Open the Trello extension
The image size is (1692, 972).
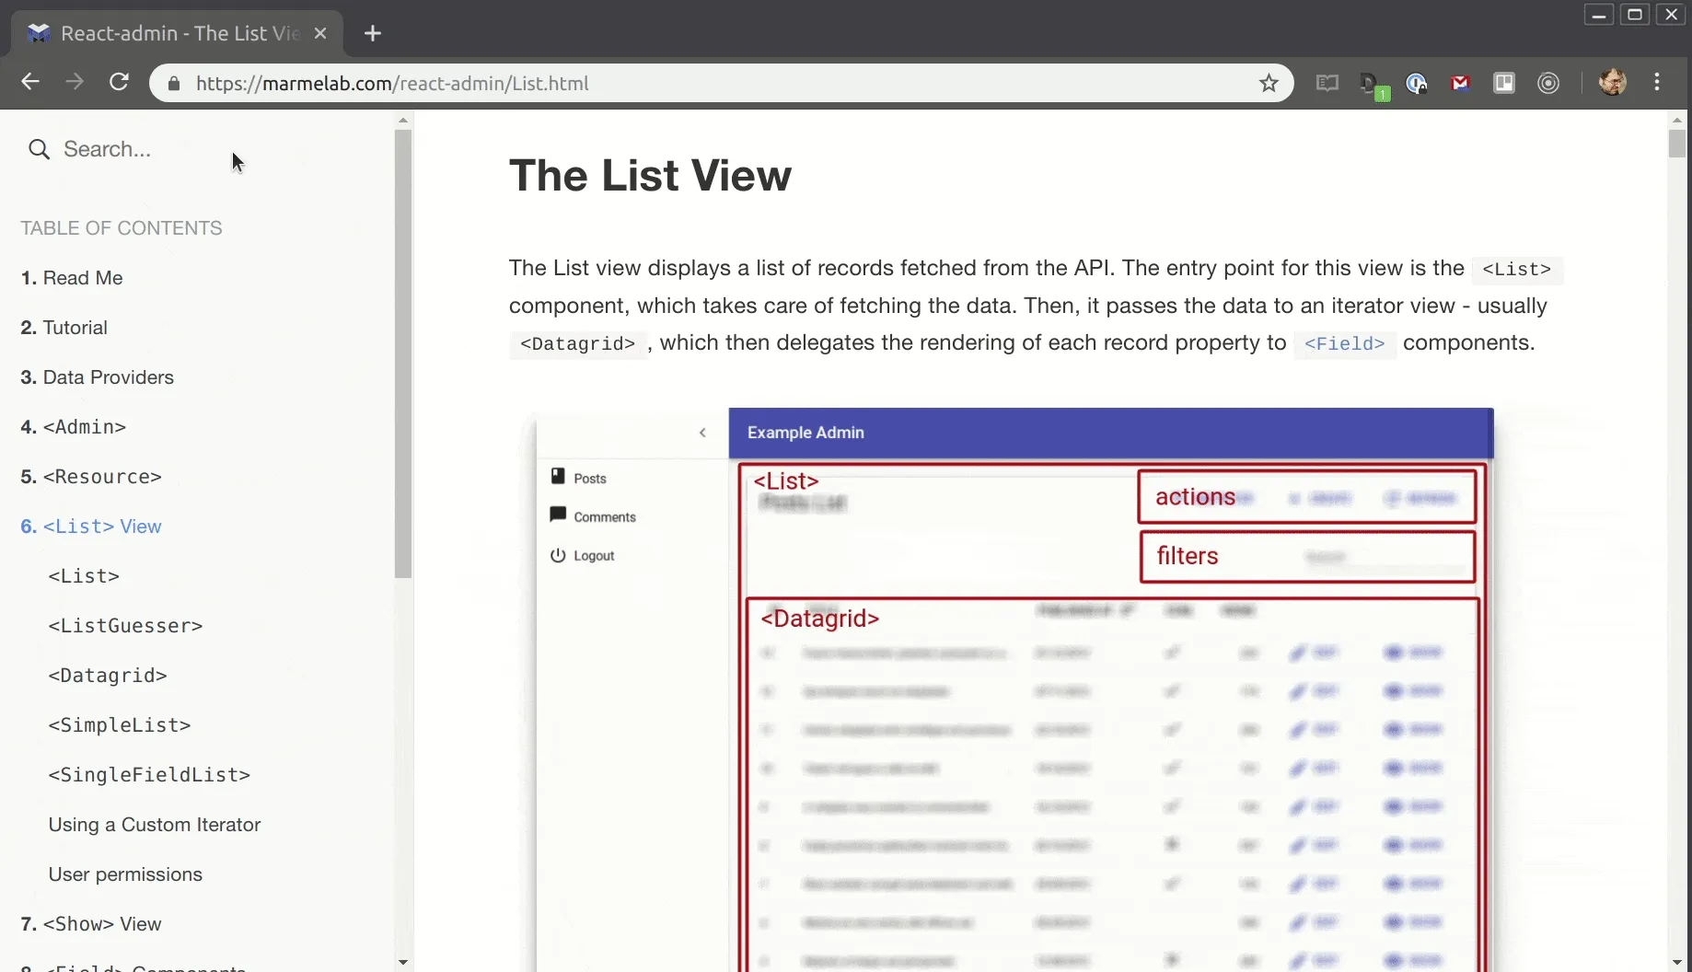pyautogui.click(x=1505, y=83)
